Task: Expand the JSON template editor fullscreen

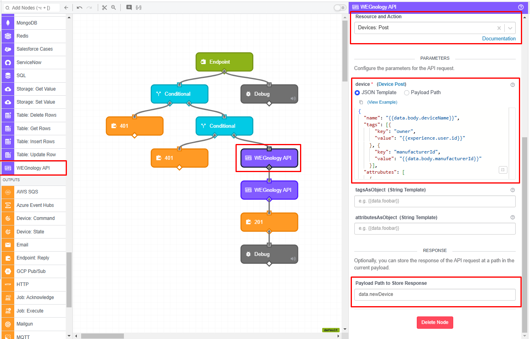Action: pyautogui.click(x=503, y=170)
